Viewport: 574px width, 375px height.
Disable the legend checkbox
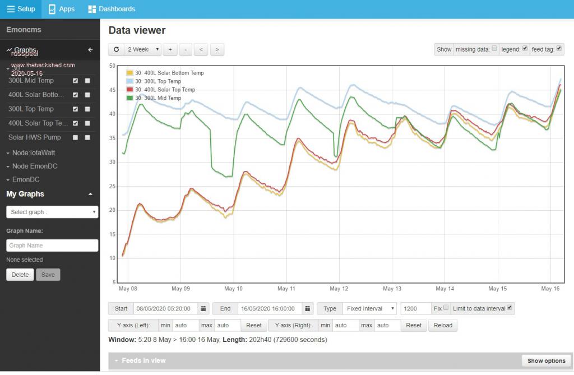click(525, 49)
